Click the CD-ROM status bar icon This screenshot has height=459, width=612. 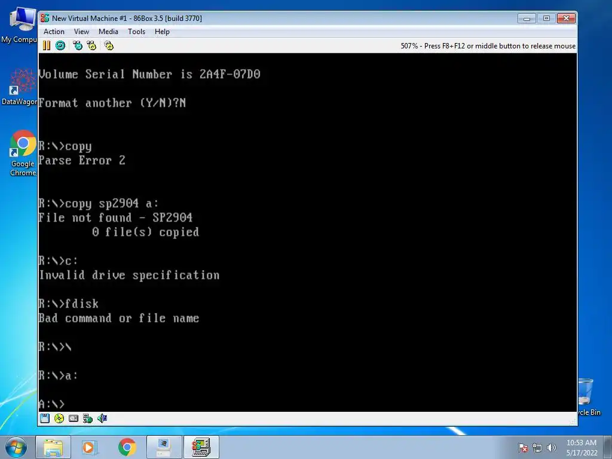(x=59, y=418)
